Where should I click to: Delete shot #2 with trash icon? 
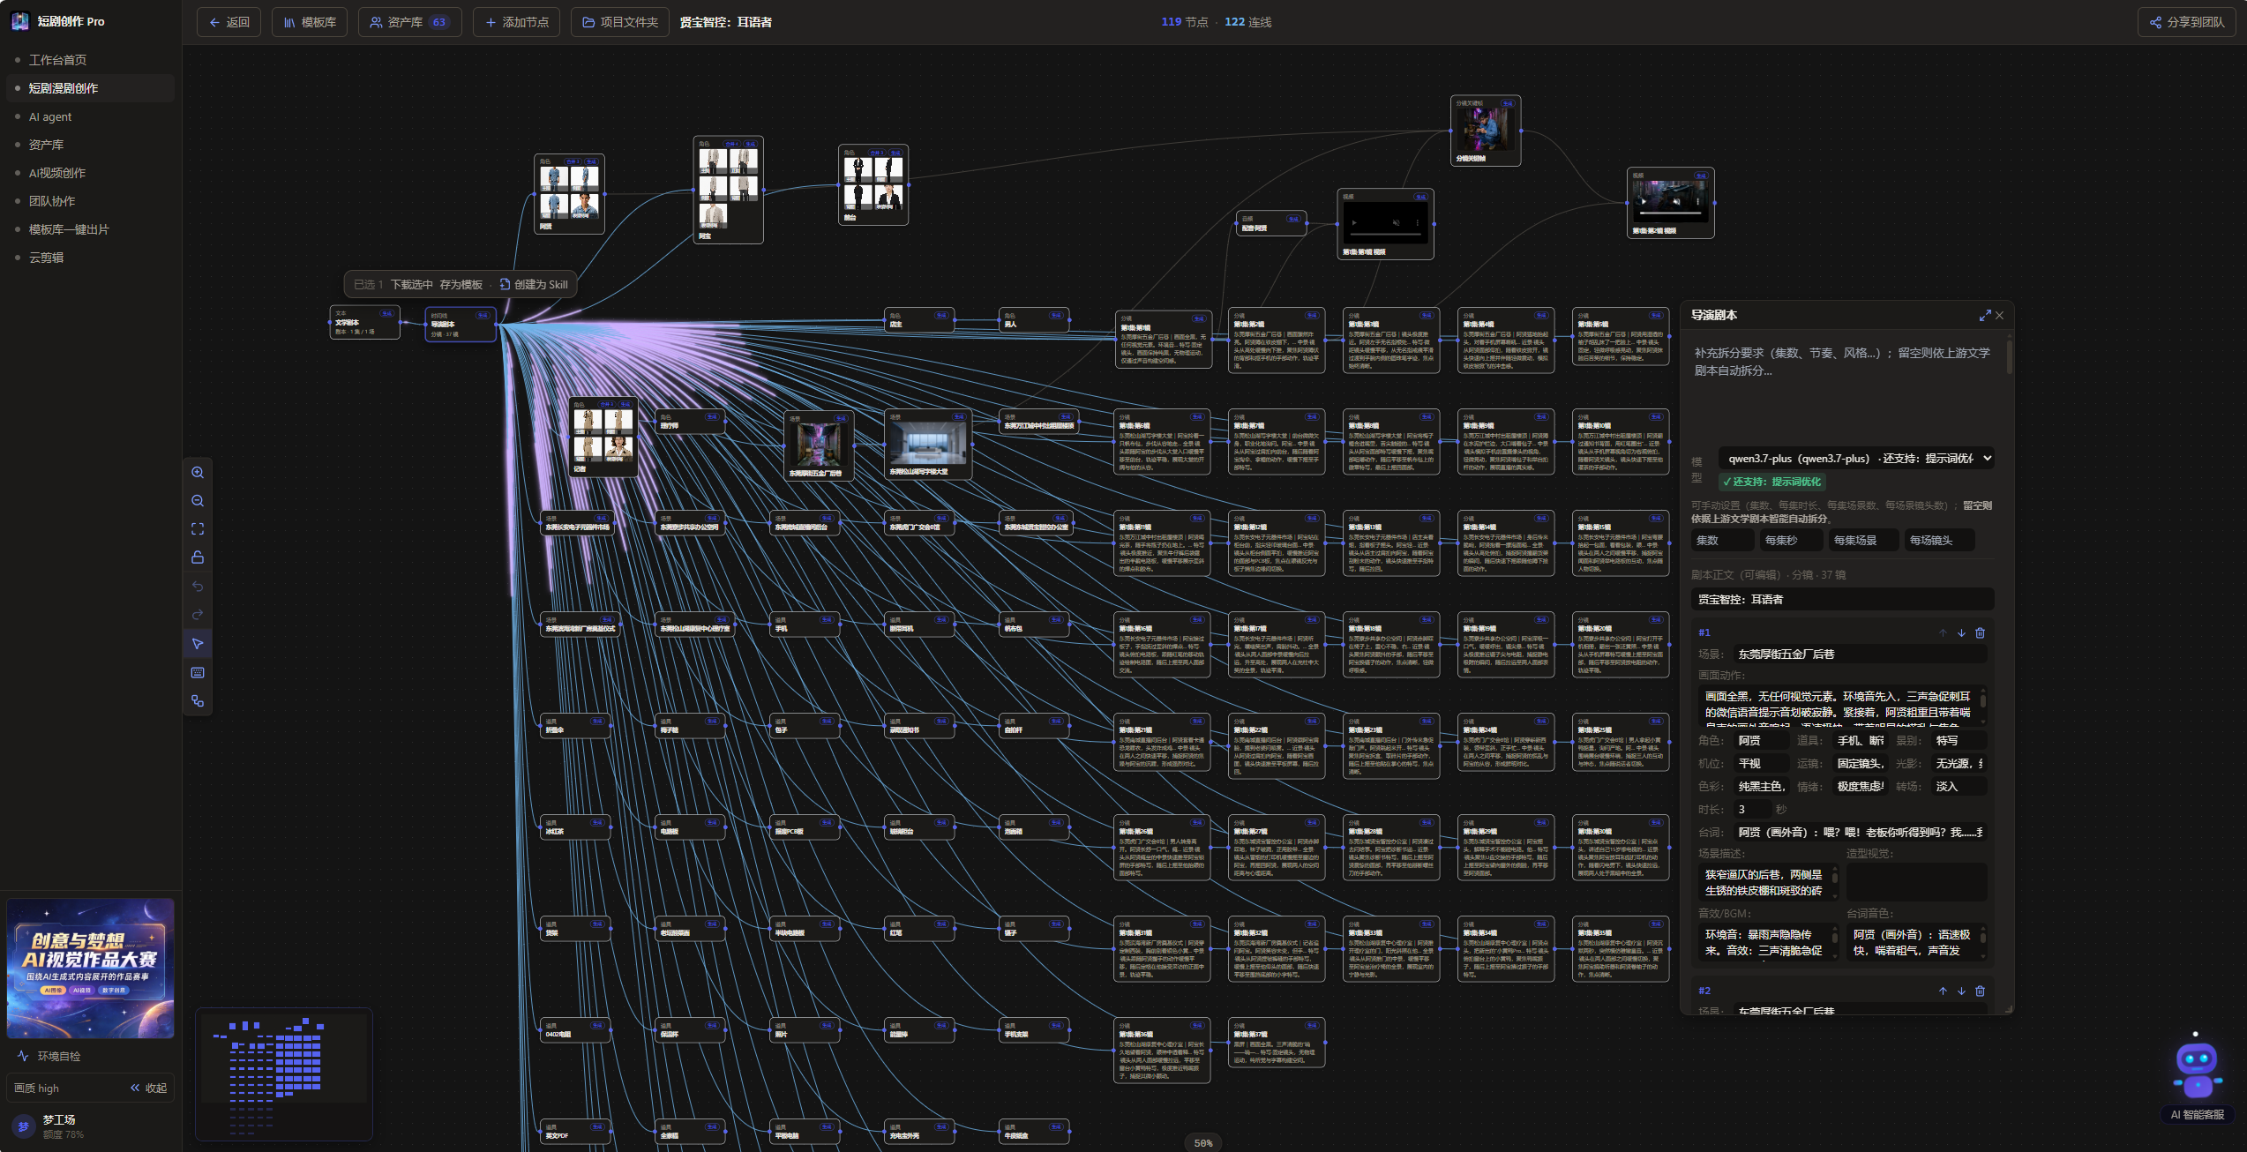[1980, 991]
